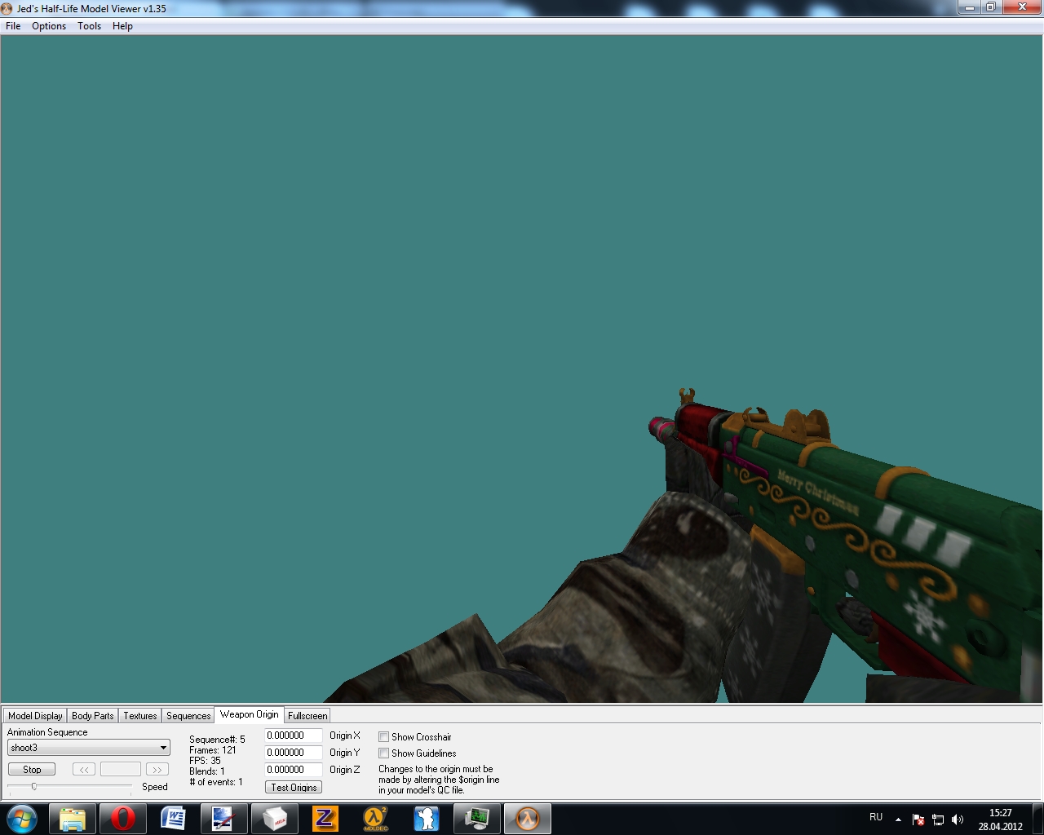The width and height of the screenshot is (1044, 835).
Task: Switch to the Model Display tab
Action: [35, 716]
